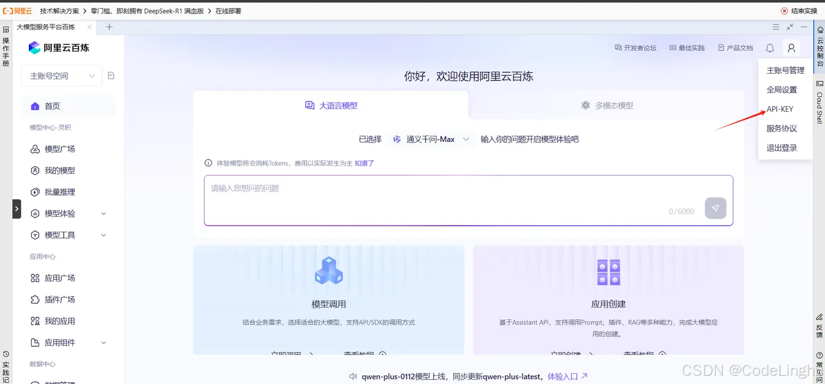This screenshot has height=384, width=825.
Task: Open the 操作手册 side tab
Action: (6, 47)
